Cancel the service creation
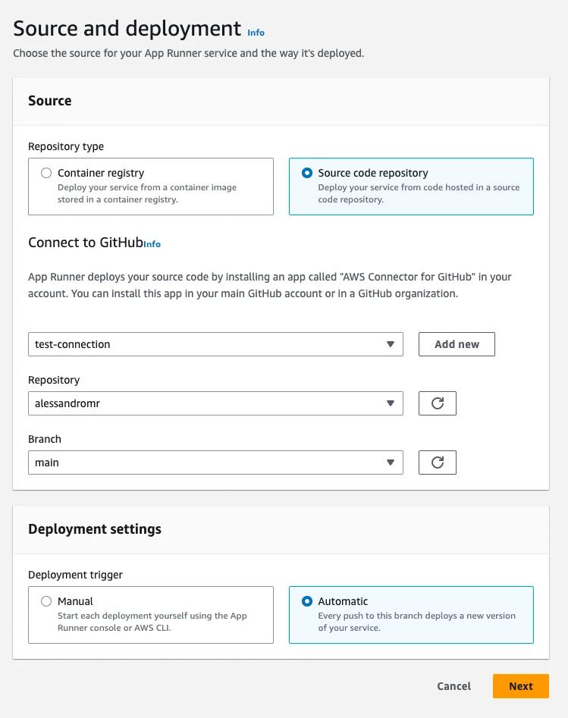This screenshot has width=568, height=718. click(x=453, y=686)
